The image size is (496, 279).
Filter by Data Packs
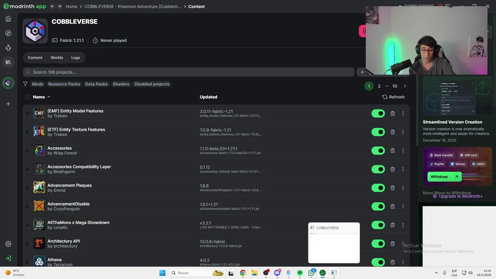tap(96, 84)
